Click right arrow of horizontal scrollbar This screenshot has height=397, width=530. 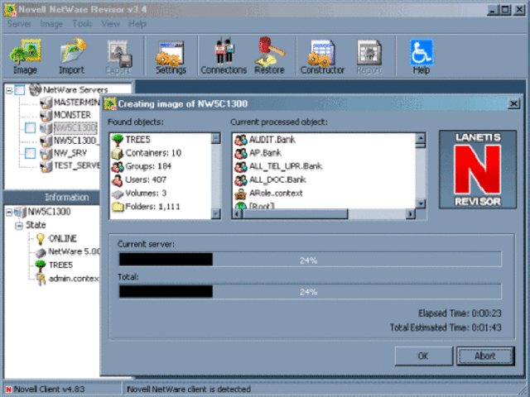(411, 214)
